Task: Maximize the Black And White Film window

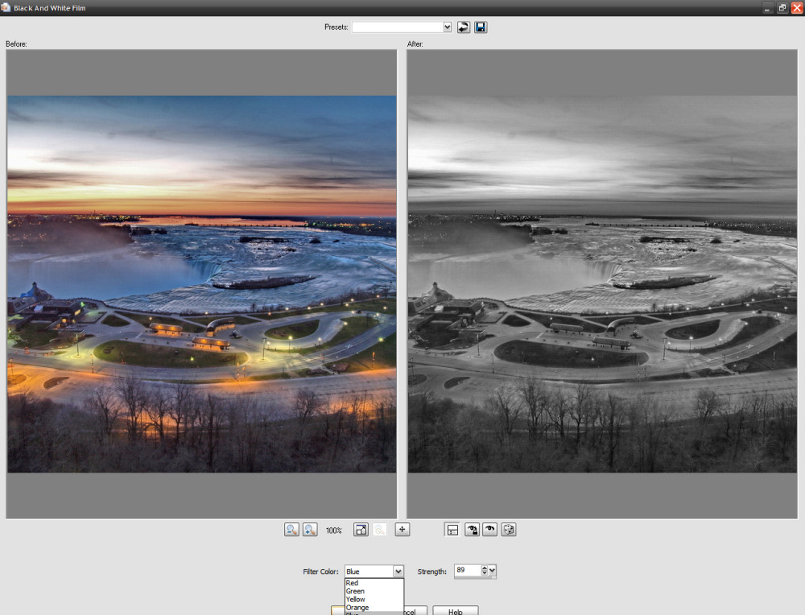Action: pos(782,8)
